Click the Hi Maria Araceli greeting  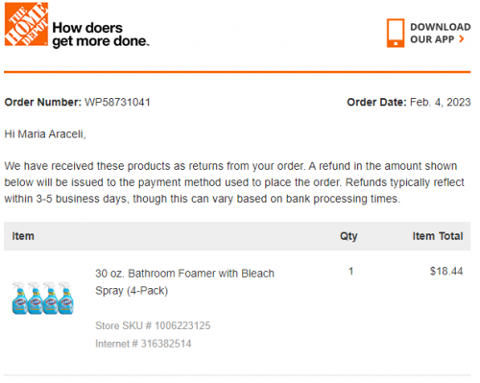(x=45, y=134)
